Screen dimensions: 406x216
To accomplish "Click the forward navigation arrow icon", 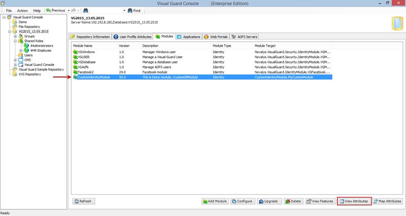I will tap(74, 10).
